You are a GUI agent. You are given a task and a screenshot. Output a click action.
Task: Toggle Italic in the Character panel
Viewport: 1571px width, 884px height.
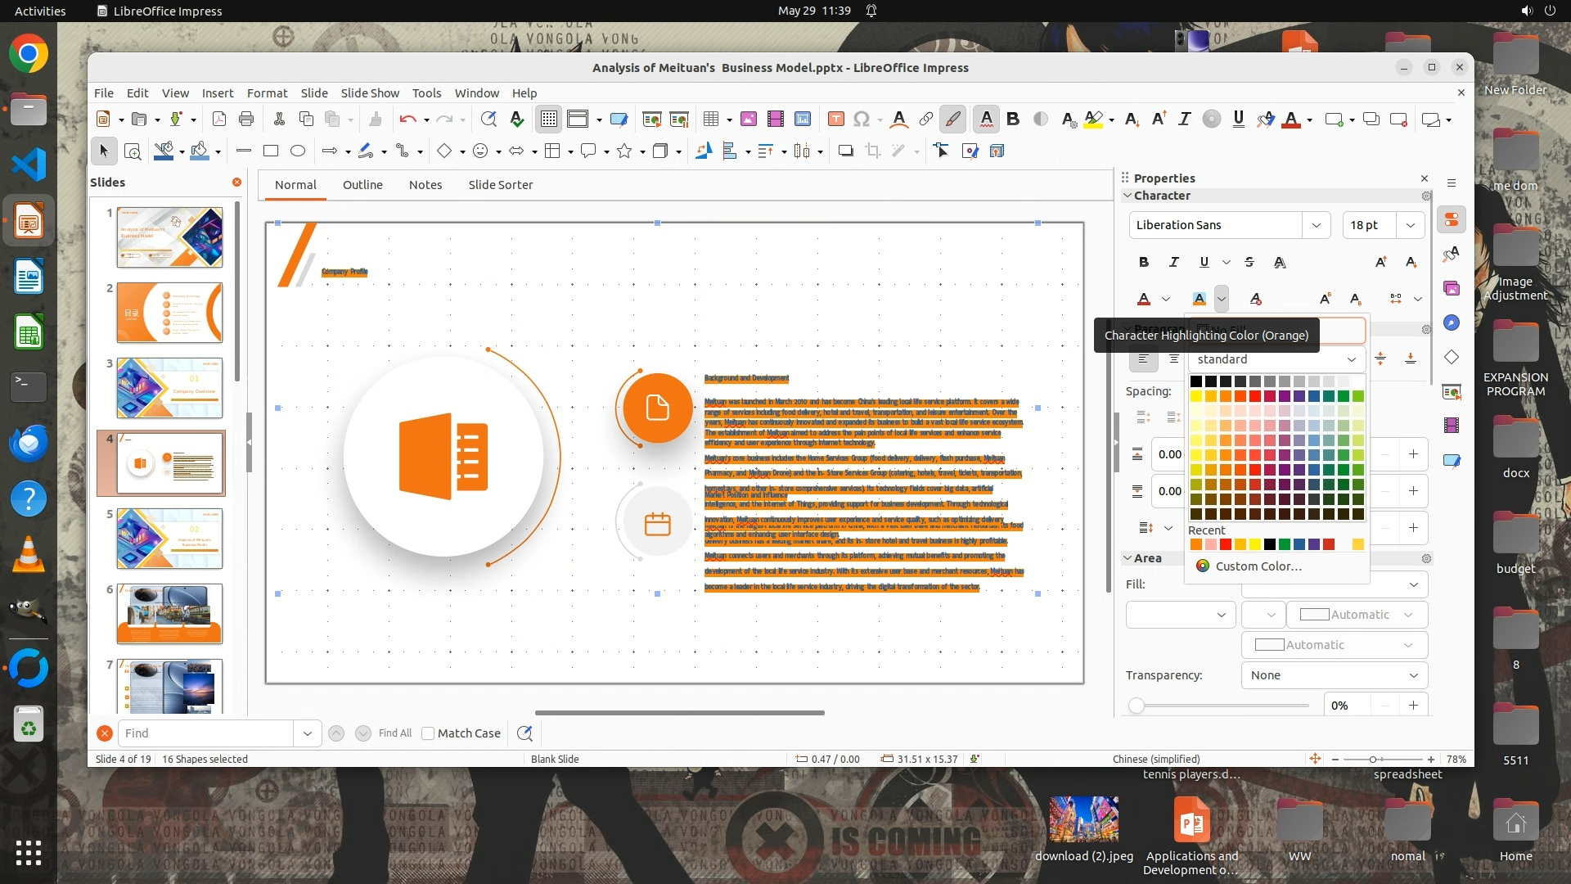1174,262
